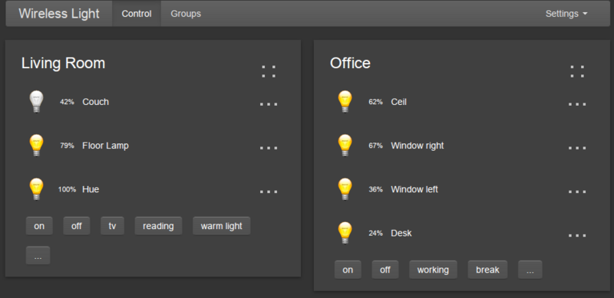The height and width of the screenshot is (298, 614).
Task: Open the Office four-dot grid icon
Action: tap(577, 71)
